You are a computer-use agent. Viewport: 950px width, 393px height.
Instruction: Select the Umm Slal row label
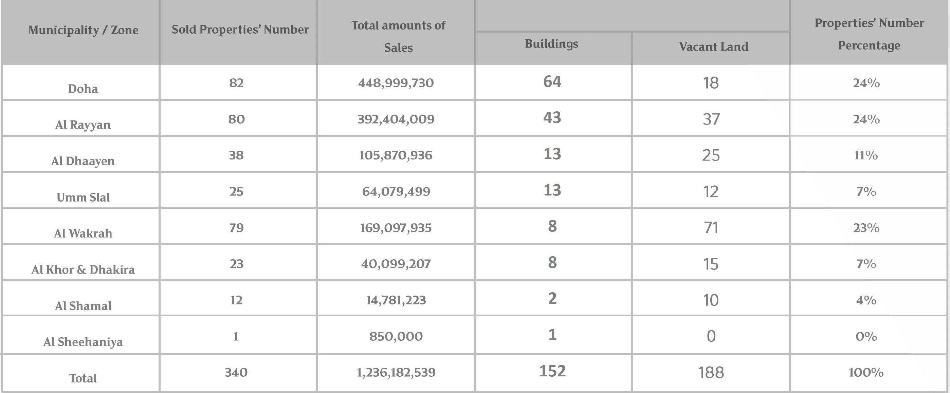83,197
